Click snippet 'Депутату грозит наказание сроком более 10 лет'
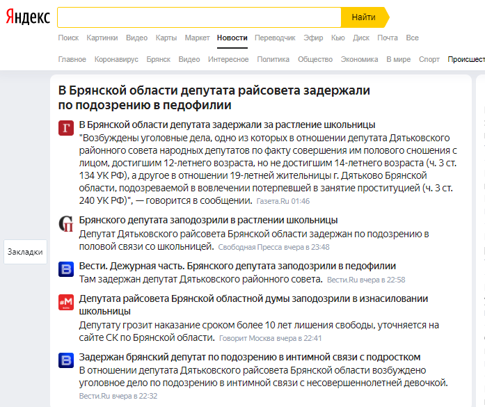 click(259, 331)
